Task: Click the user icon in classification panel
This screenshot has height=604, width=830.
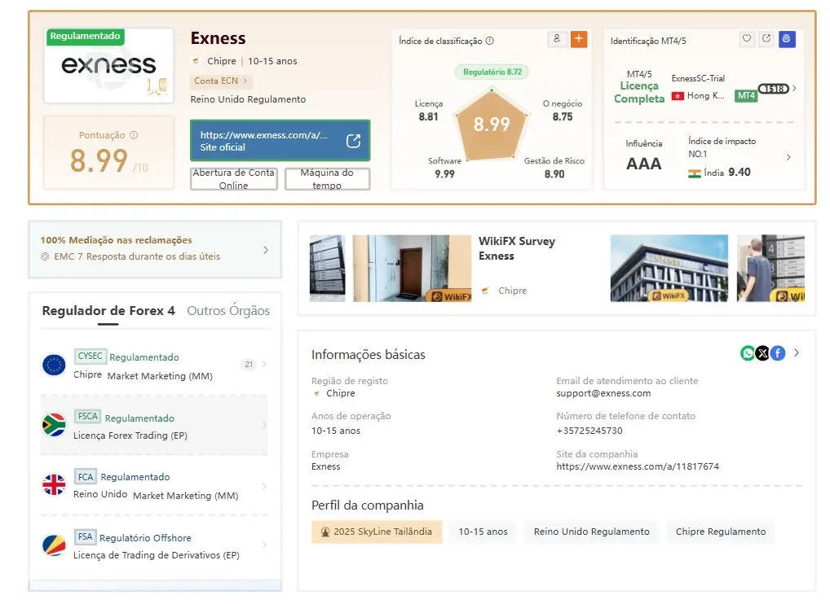Action: point(557,39)
